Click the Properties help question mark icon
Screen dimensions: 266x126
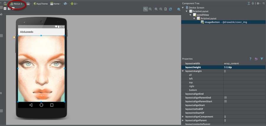[250, 59]
